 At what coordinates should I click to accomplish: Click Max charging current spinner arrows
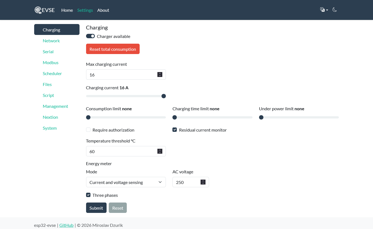click(160, 75)
